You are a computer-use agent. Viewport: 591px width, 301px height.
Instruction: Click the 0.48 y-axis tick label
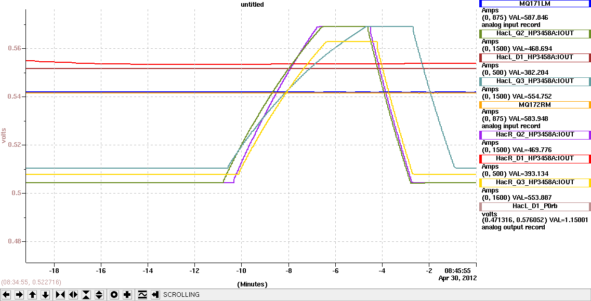[16, 241]
